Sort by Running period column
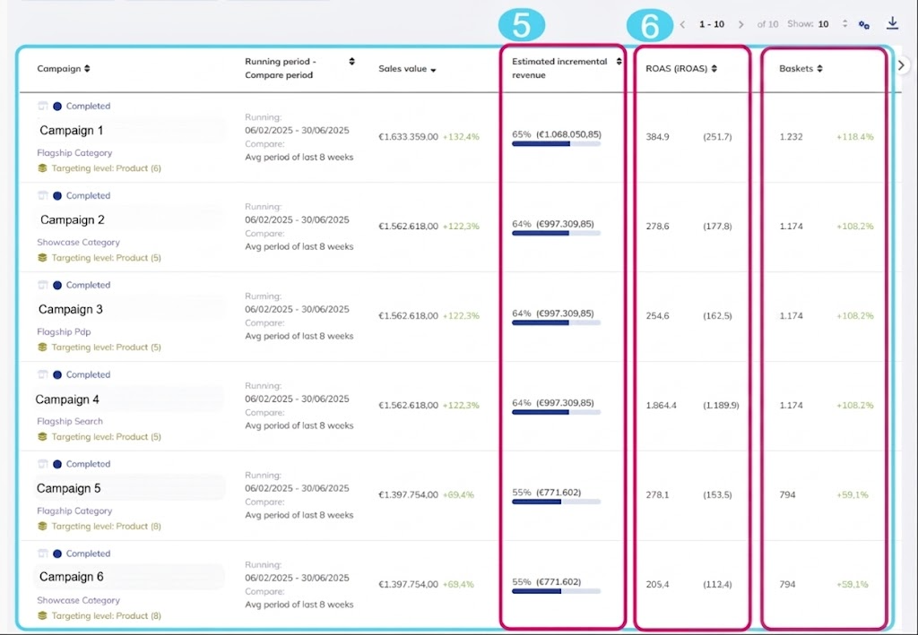Viewport: 918px width, 635px height. coord(351,62)
